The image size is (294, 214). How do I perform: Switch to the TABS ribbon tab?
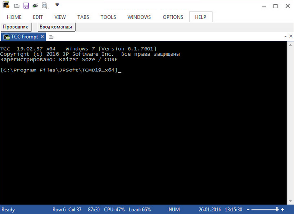tap(83, 17)
